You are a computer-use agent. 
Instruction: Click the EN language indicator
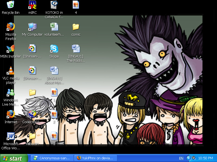(x=181, y=158)
